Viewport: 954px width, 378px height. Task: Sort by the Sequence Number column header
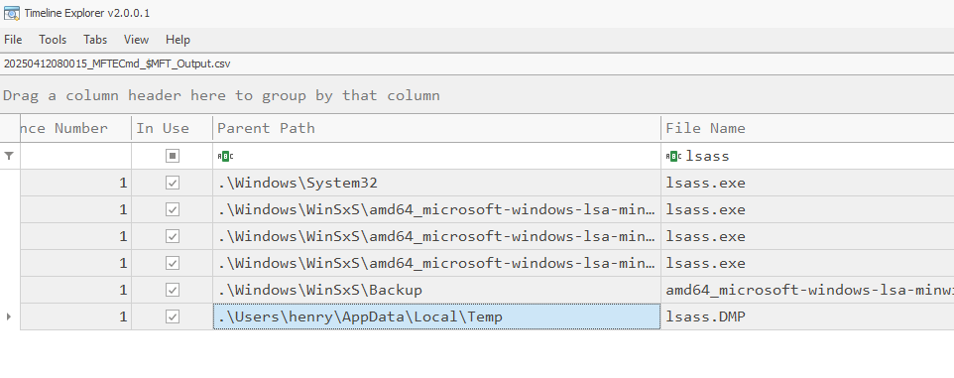[x=75, y=128]
